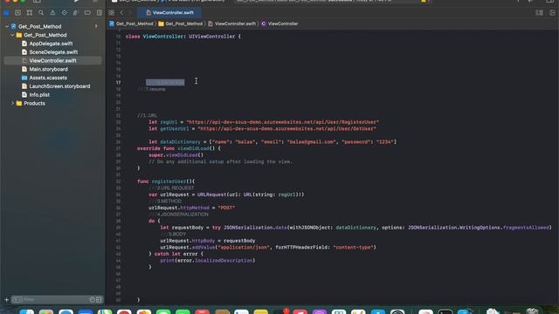Open the Debug navigator

pyautogui.click(x=76, y=13)
